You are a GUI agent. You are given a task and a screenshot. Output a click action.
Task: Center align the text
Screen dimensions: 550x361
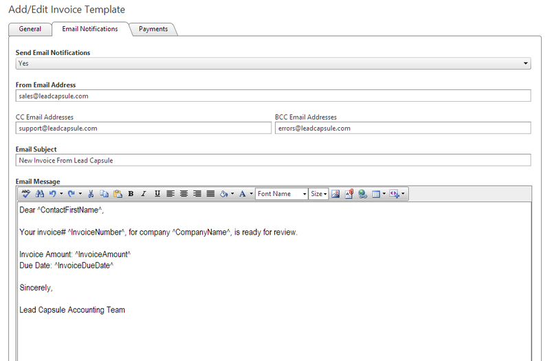pyautogui.click(x=184, y=194)
